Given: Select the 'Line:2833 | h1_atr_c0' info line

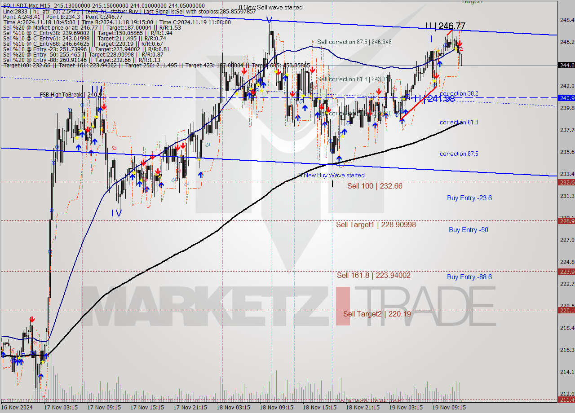Looking at the screenshot, I should point(128,11).
